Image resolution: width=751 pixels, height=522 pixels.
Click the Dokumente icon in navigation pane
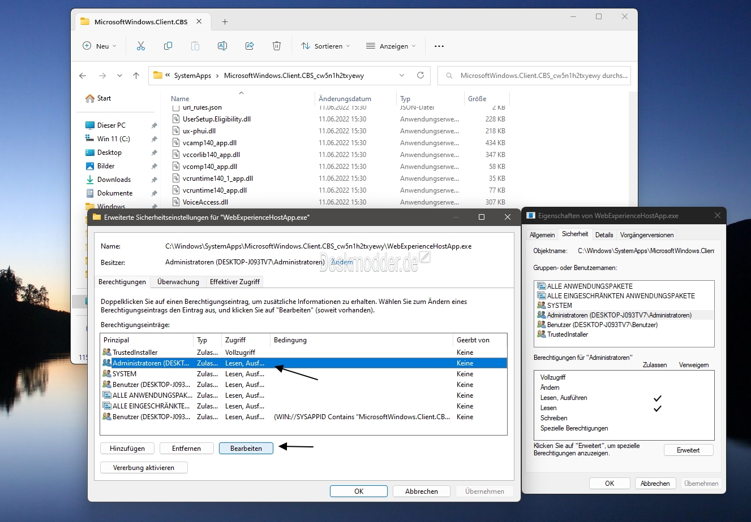pyautogui.click(x=90, y=193)
